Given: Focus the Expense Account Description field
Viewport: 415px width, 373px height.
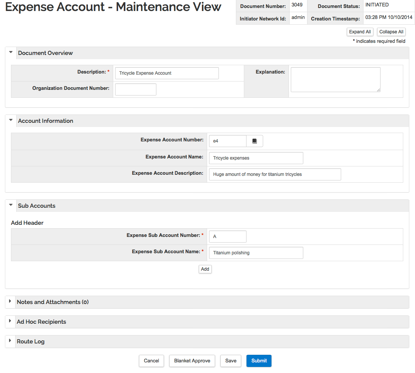Looking at the screenshot, I should [275, 174].
